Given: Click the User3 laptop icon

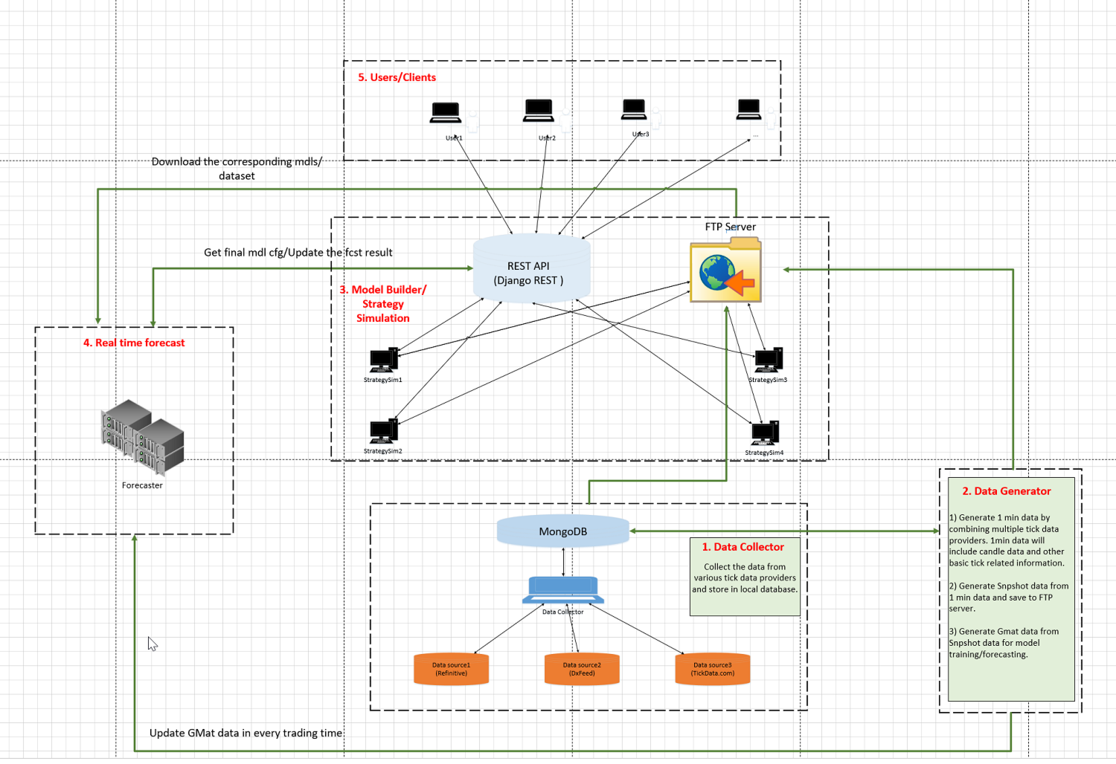Looking at the screenshot, I should pos(634,109).
